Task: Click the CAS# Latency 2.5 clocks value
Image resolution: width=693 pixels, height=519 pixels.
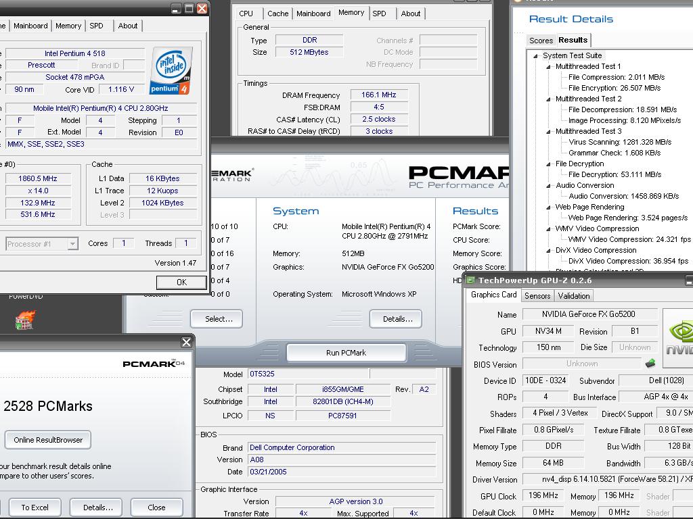Action: (x=379, y=119)
